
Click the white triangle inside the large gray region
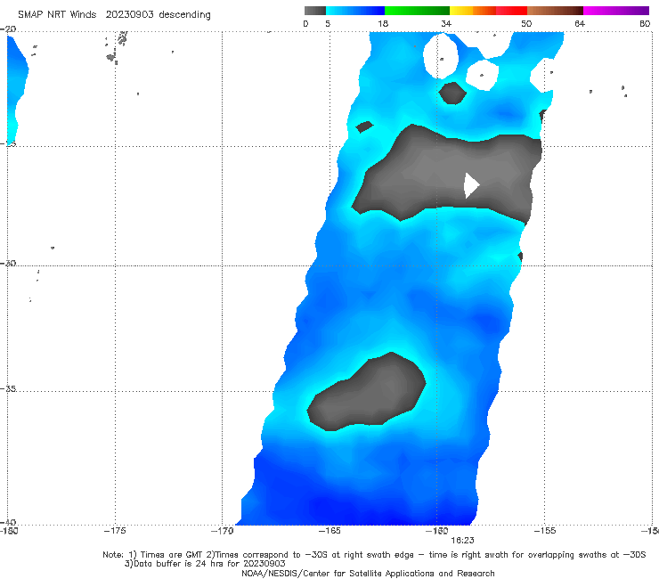[x=471, y=185]
